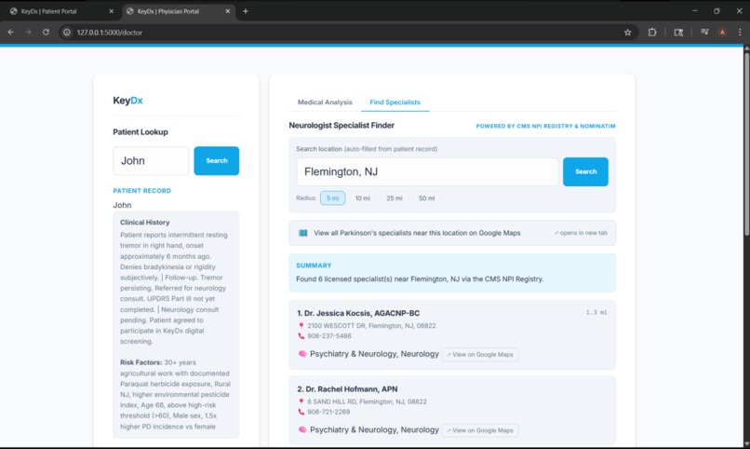Click address 6 SAND HILL RD, Flemington
750x449 pixels.
point(367,401)
